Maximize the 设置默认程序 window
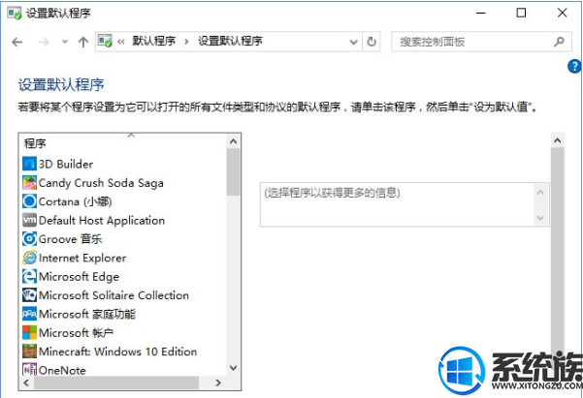 pos(521,13)
